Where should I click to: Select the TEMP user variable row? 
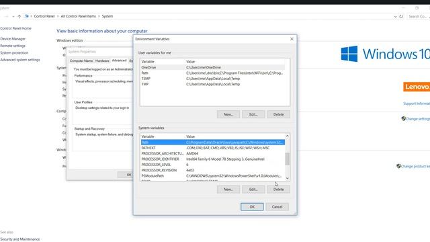coord(213,79)
